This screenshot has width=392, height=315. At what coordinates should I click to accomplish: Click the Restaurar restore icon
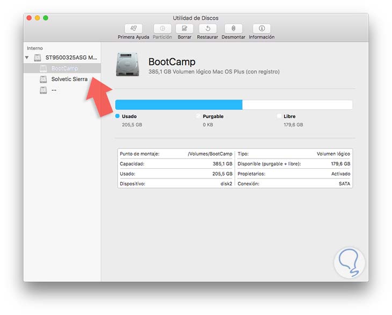(x=207, y=28)
